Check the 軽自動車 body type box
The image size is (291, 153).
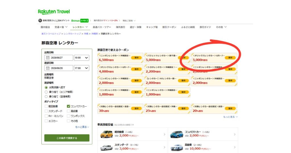click(x=46, y=106)
